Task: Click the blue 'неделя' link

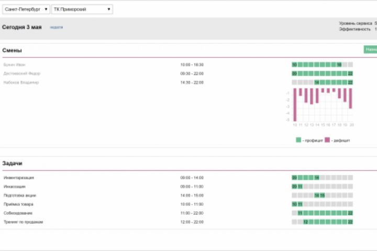Action: tap(57, 27)
